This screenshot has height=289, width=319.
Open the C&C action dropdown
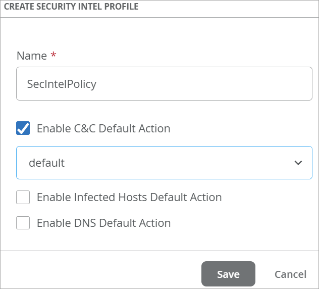pyautogui.click(x=164, y=163)
